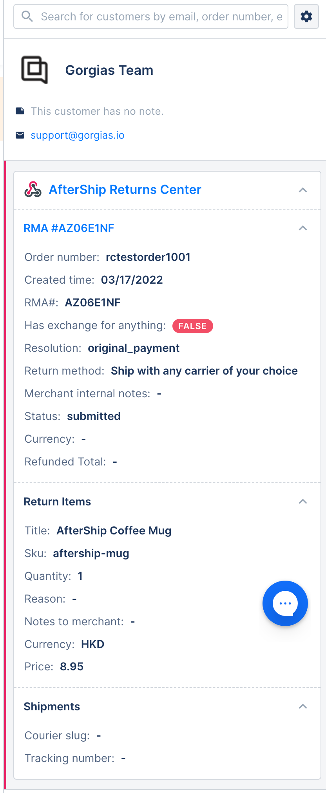The height and width of the screenshot is (793, 326).
Task: Click the email envelope icon
Action: point(20,135)
